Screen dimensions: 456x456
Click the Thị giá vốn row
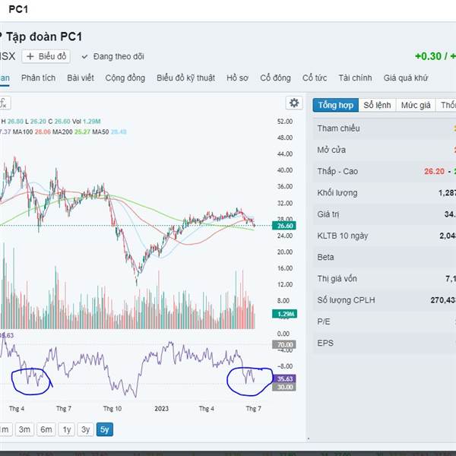[385, 279]
